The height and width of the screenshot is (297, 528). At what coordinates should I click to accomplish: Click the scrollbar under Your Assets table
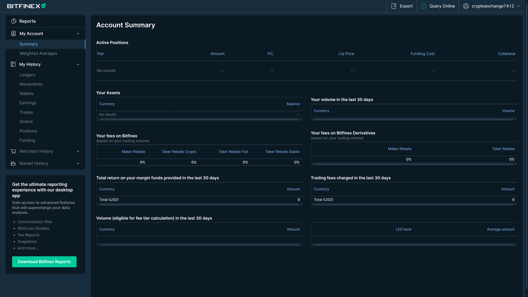(199, 119)
